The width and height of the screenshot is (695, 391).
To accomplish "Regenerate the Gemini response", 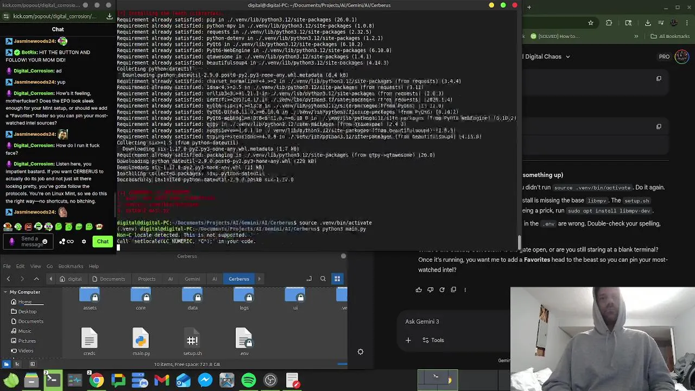I will [x=442, y=290].
